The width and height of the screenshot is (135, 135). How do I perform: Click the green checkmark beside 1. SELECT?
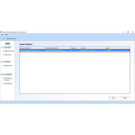[2, 47]
